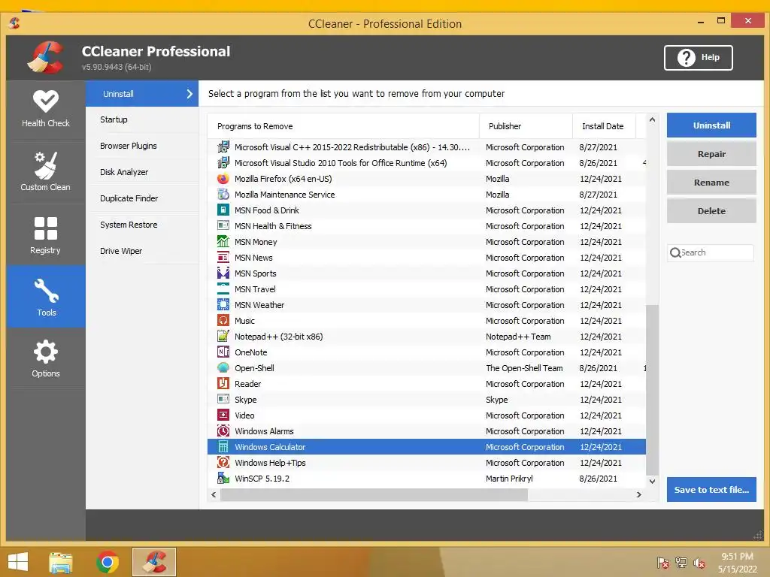Open the Options gear section
This screenshot has height=577, width=770.
coord(46,358)
